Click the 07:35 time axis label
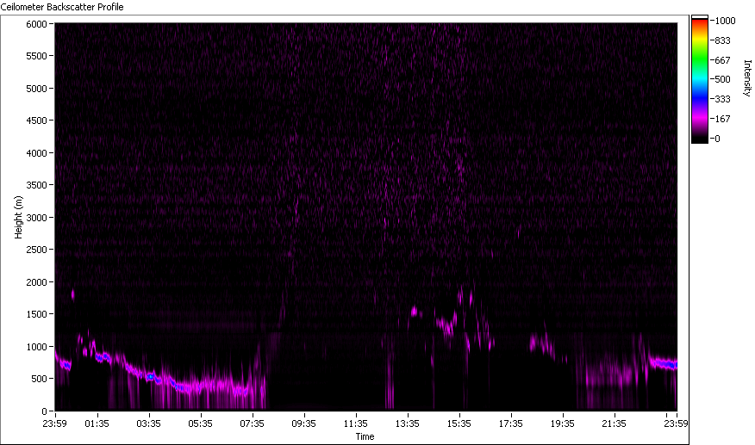Screen dimensions: 755x445 pyautogui.click(x=253, y=423)
